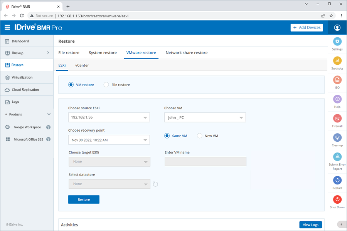This screenshot has width=347, height=231.
Task: Click the red Shut Down icon
Action: click(337, 199)
